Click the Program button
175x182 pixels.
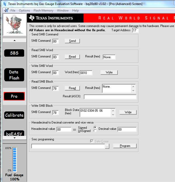[125, 146]
